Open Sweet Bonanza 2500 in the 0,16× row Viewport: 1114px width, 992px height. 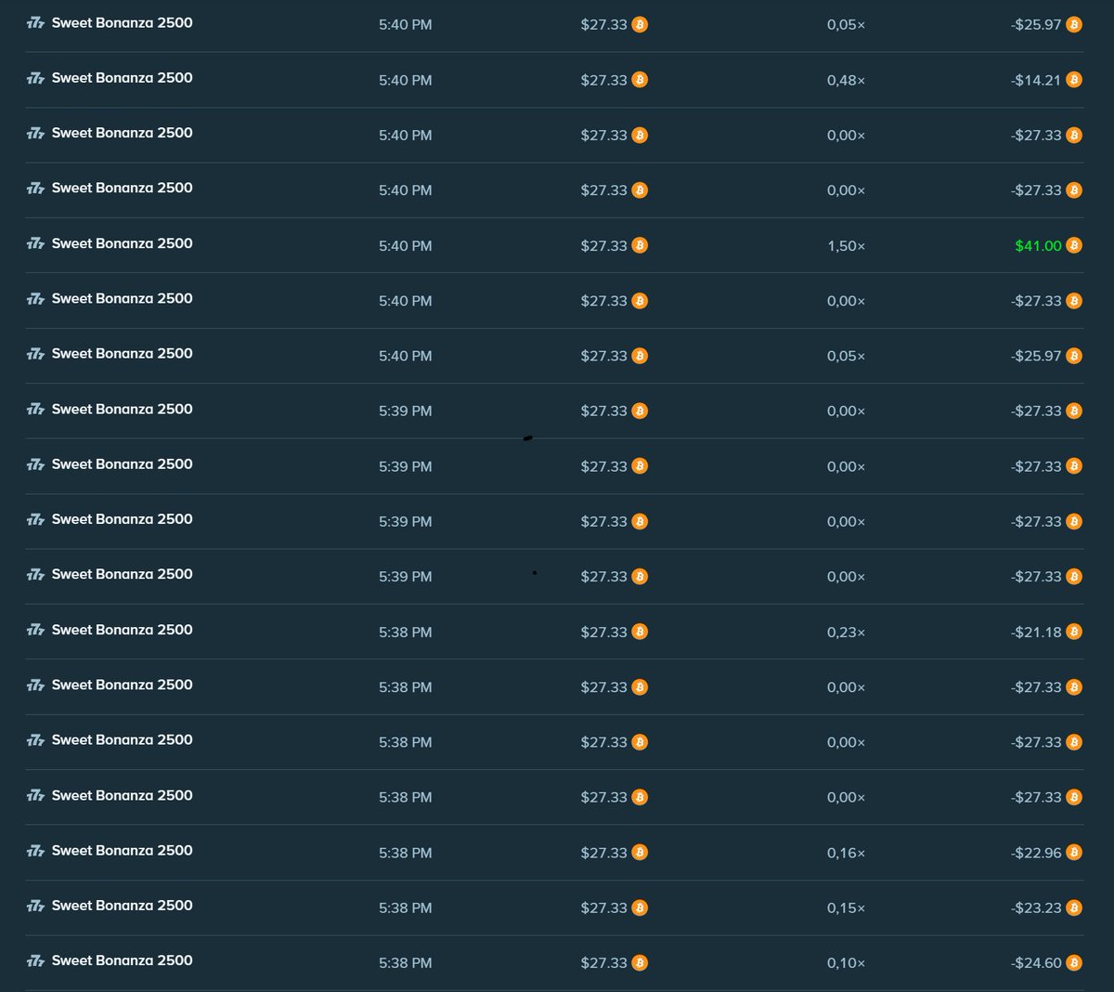123,851
